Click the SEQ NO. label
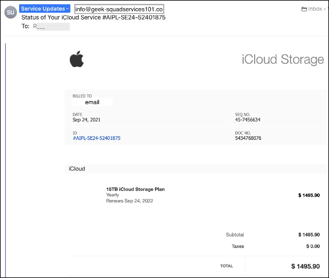329x278 pixels. (x=242, y=114)
